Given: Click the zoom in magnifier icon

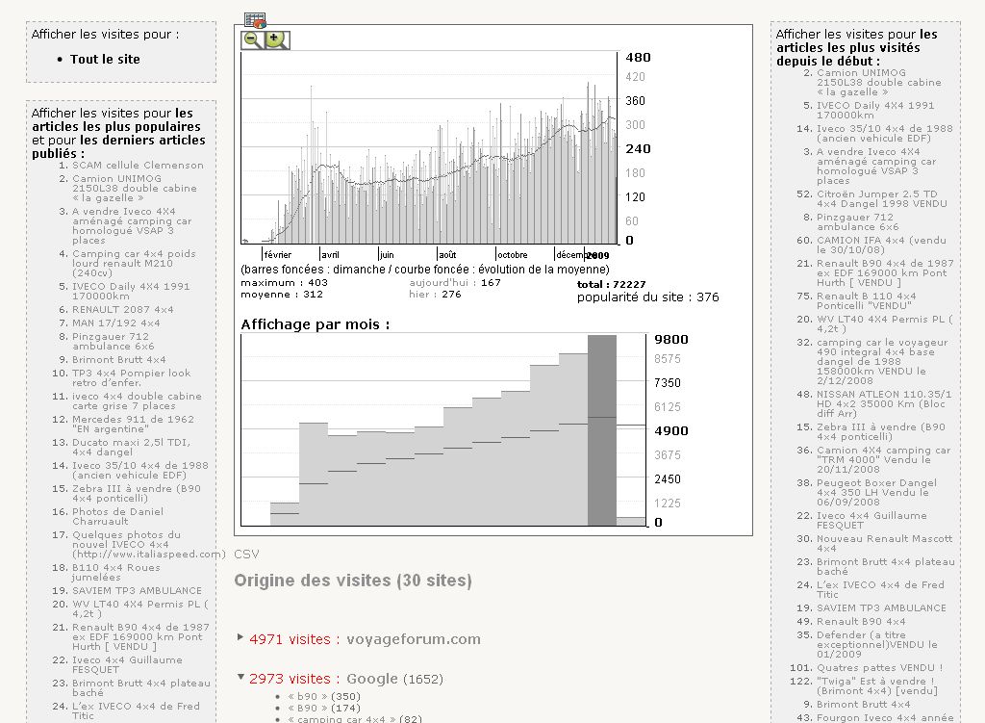Looking at the screenshot, I should pos(277,39).
